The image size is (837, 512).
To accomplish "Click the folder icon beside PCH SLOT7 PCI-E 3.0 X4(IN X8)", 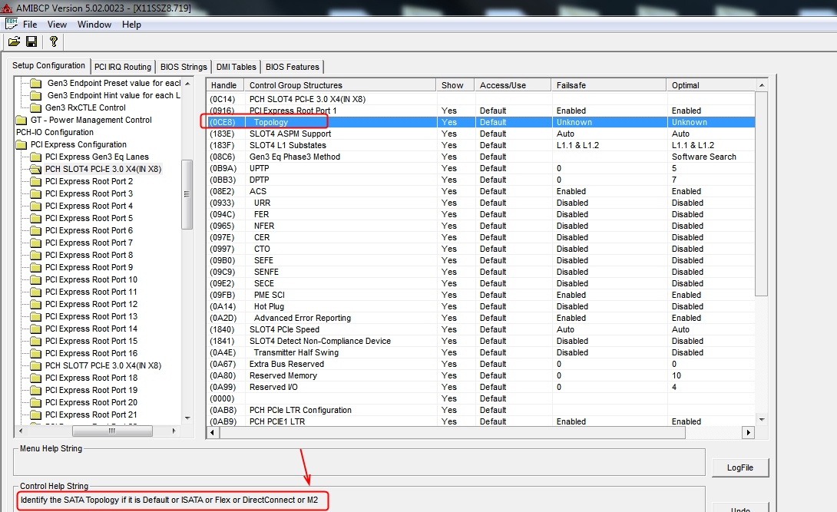I will tap(36, 365).
